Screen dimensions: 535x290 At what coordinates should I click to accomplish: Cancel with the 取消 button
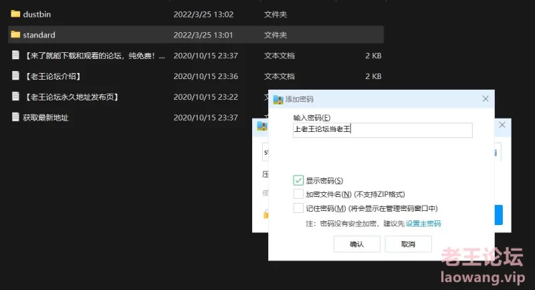click(408, 244)
